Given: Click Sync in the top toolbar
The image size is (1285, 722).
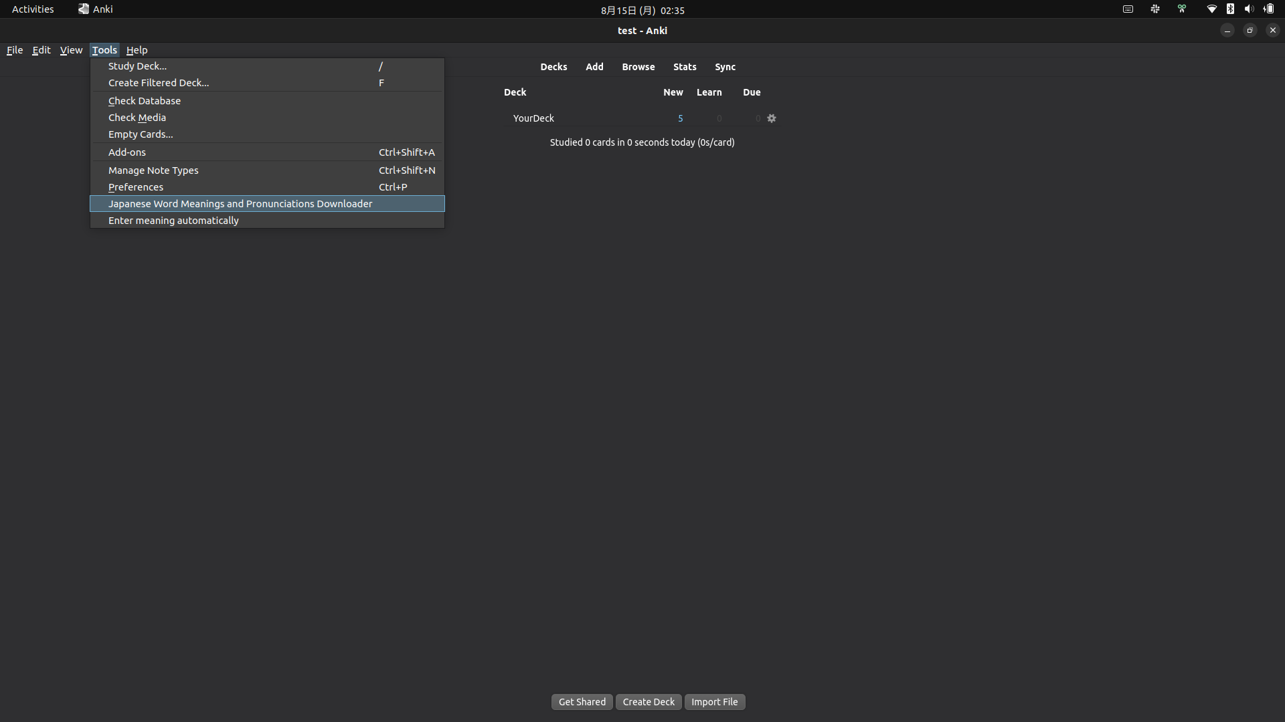Looking at the screenshot, I should (x=725, y=67).
